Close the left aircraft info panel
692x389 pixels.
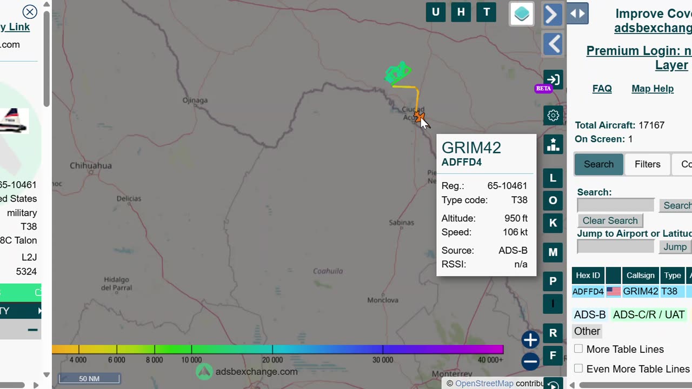pos(30,12)
